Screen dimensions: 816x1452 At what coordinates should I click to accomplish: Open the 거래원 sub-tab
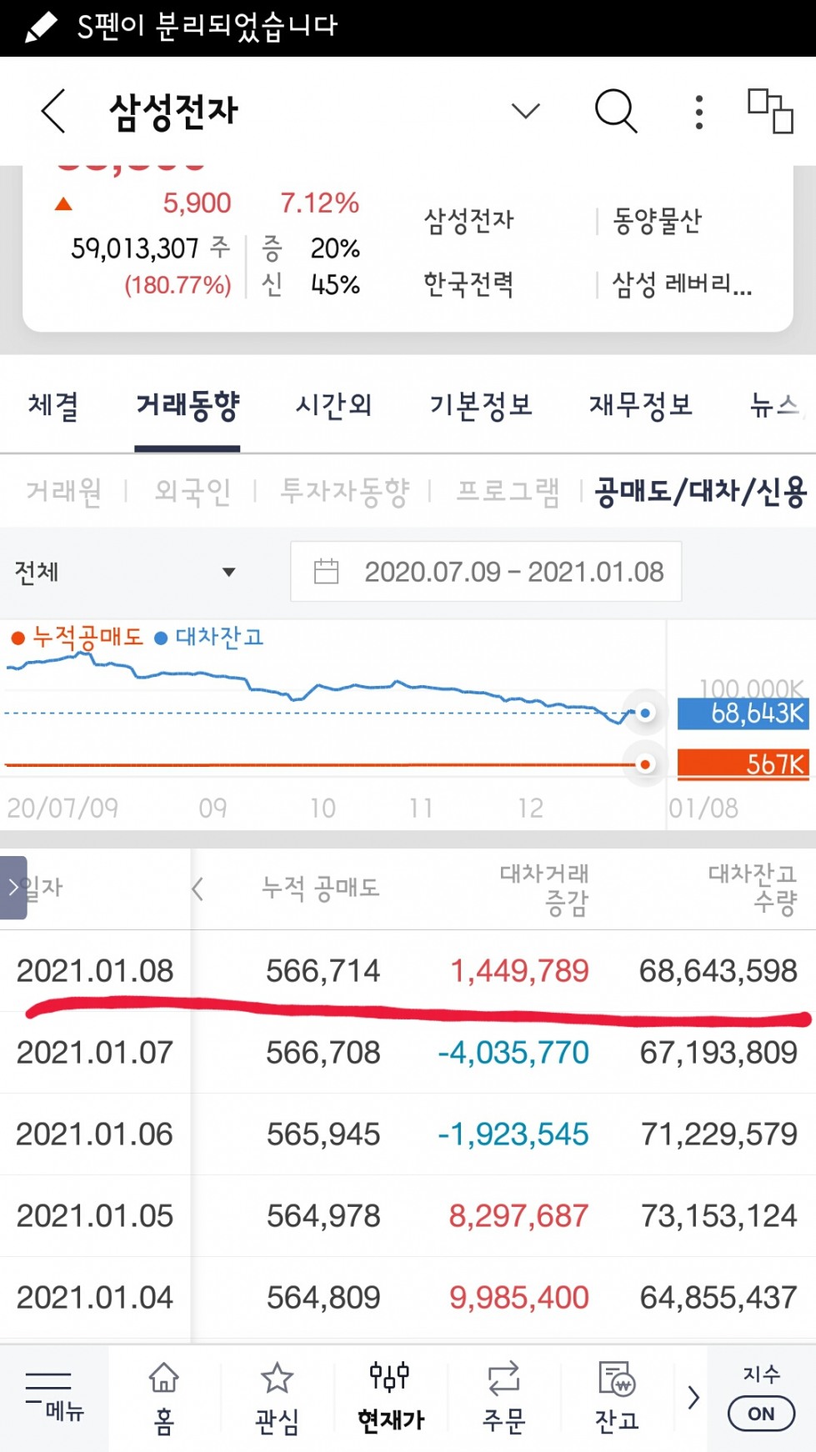[63, 492]
